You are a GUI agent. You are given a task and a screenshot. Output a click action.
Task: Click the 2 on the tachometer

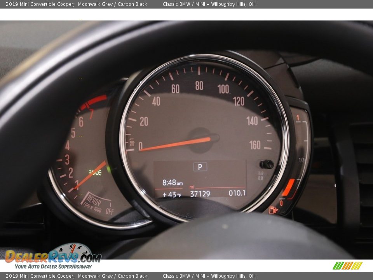(71, 173)
